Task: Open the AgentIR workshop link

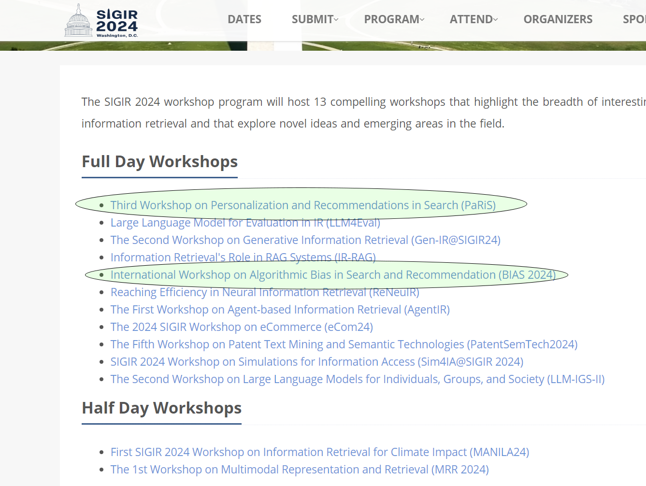Action: pos(280,310)
